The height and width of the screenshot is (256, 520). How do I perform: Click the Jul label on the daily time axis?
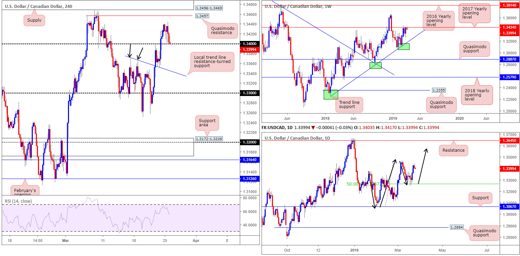[487, 250]
